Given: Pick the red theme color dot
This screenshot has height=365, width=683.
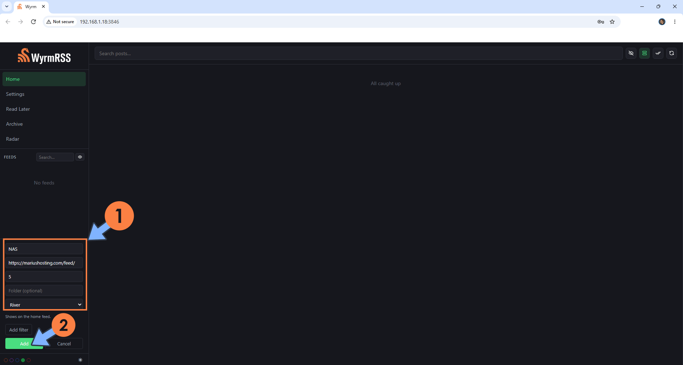Looking at the screenshot, I should click(29, 360).
